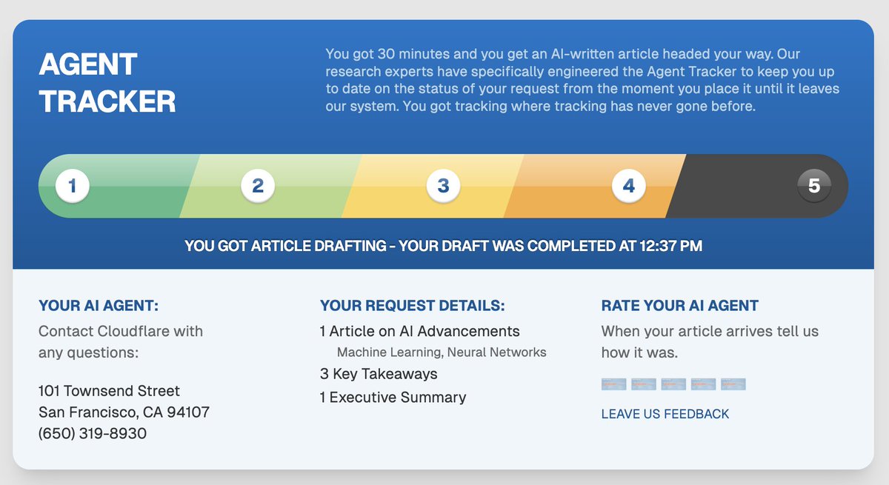Select the fourth rating thumbnail
This screenshot has width=889, height=485.
[703, 384]
